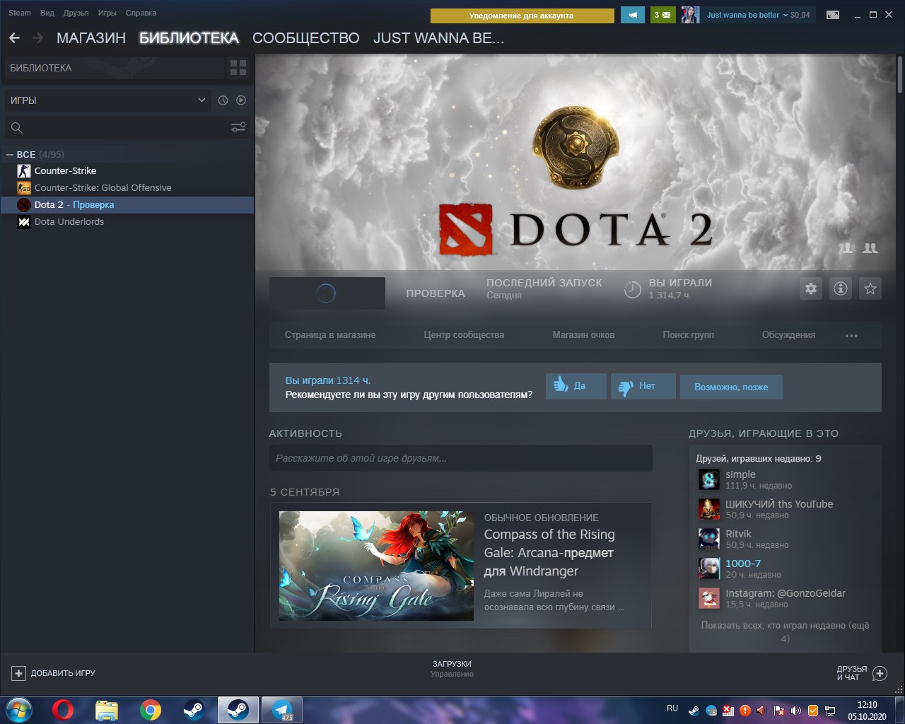This screenshot has height=724, width=905.
Task: Open Chrome from the taskbar
Action: (x=150, y=709)
